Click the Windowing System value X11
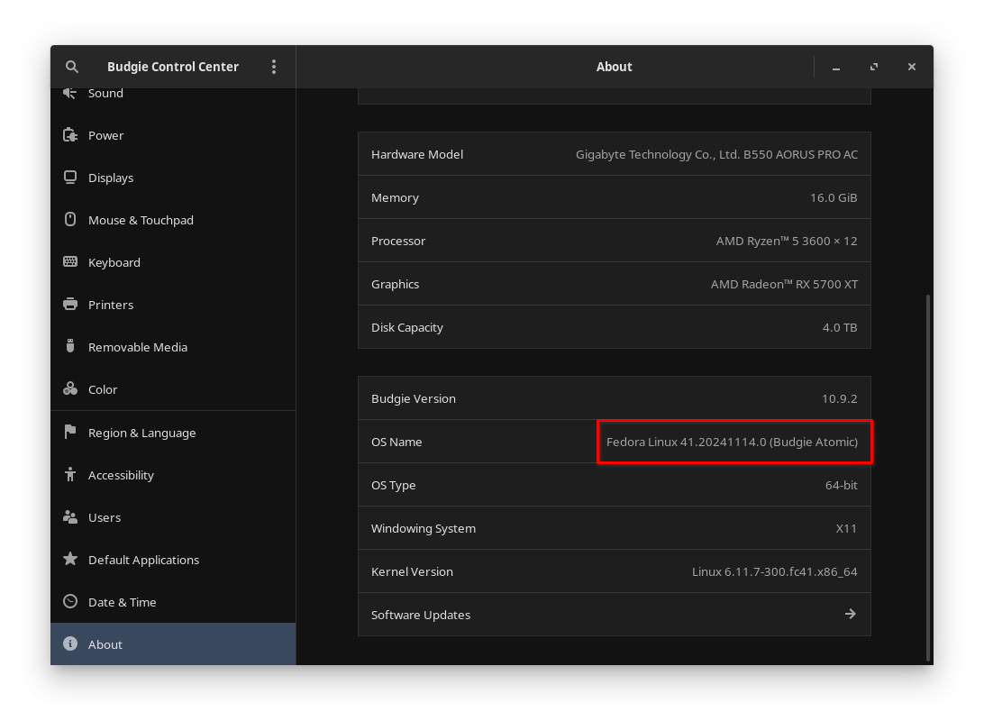This screenshot has width=984, height=721. 846,528
